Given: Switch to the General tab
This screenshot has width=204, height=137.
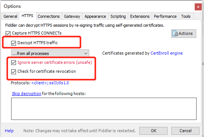Looking at the screenshot, I should tap(10, 16).
